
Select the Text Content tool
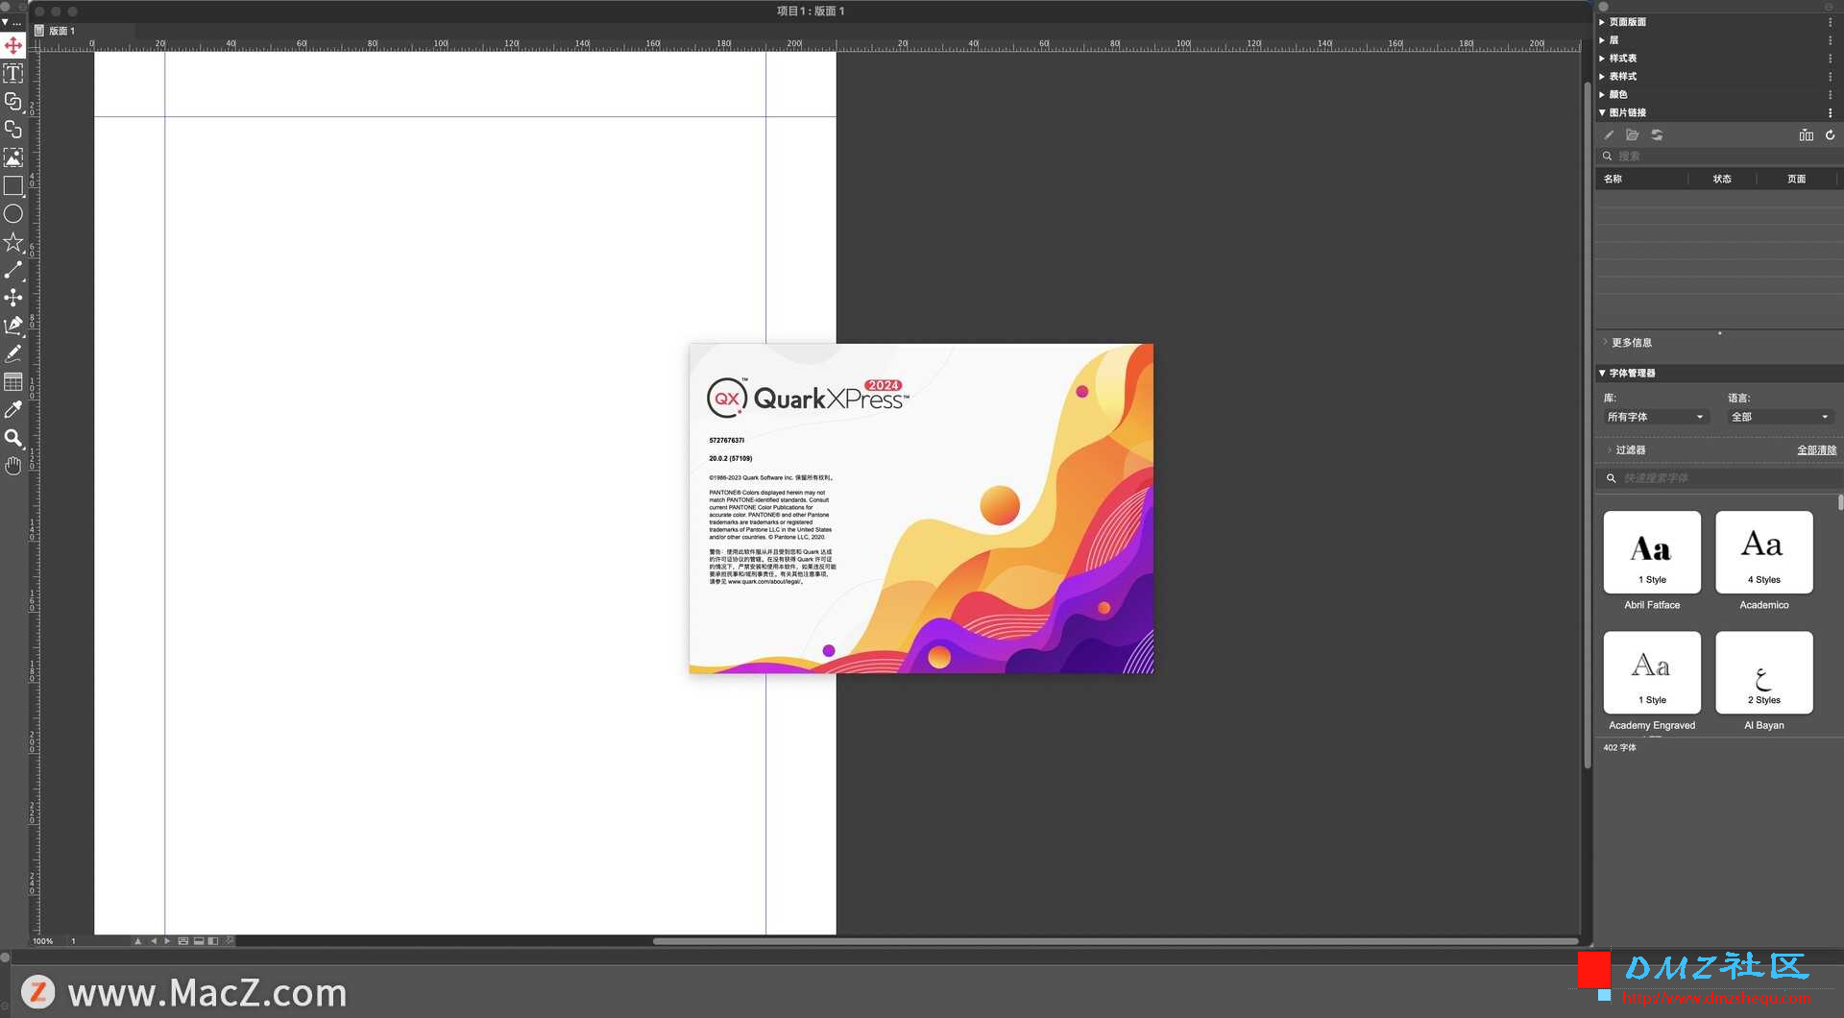click(13, 73)
